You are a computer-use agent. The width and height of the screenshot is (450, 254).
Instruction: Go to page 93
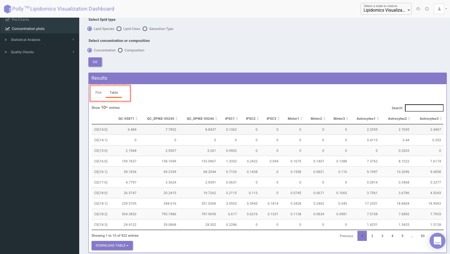click(423, 236)
